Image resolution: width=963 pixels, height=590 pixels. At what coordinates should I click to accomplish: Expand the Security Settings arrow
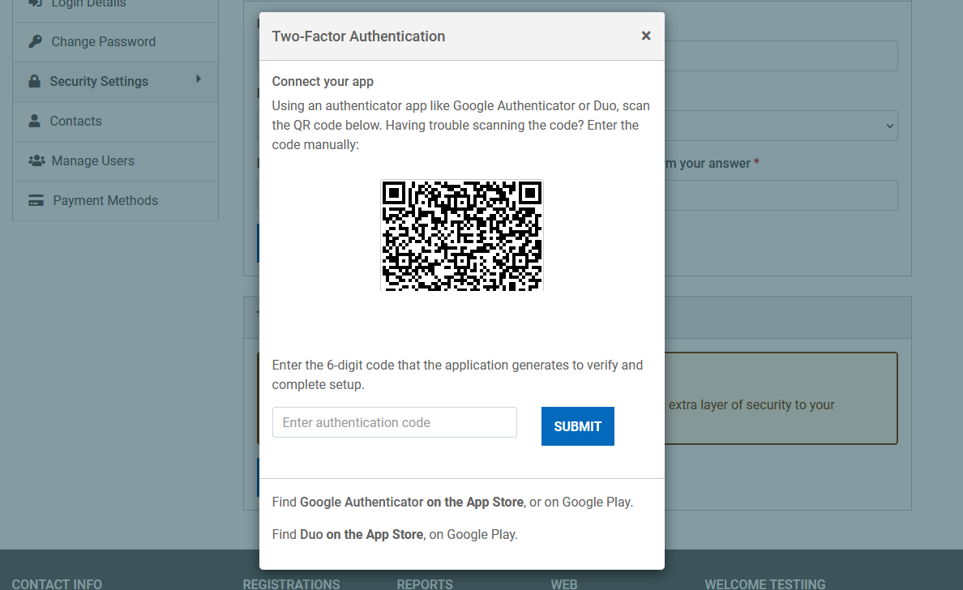pyautogui.click(x=199, y=79)
